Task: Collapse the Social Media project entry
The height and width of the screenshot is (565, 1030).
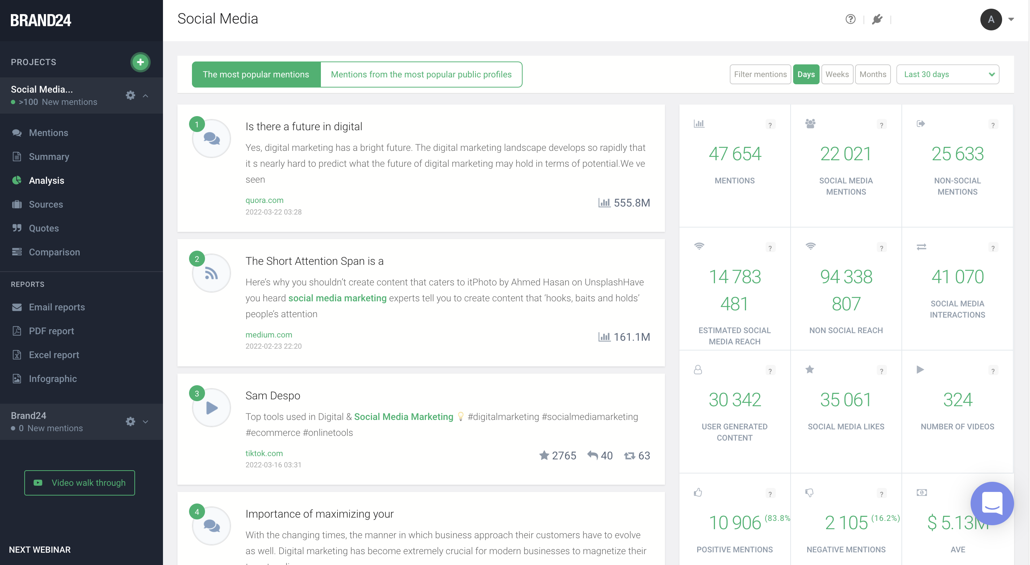Action: click(x=146, y=95)
